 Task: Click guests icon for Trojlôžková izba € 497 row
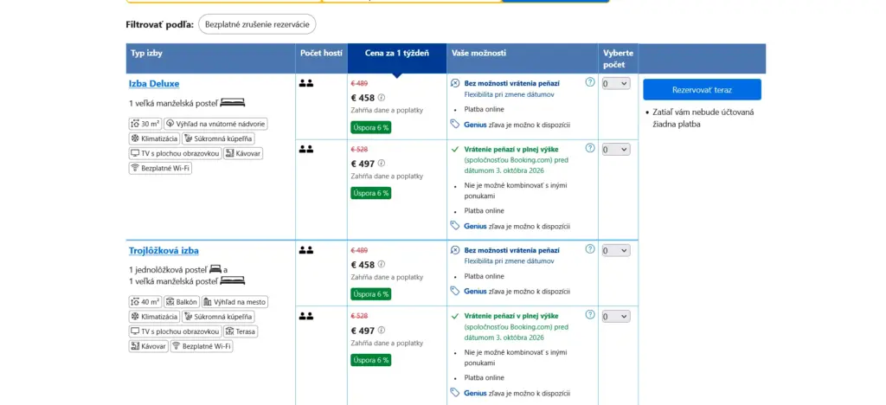pyautogui.click(x=306, y=317)
